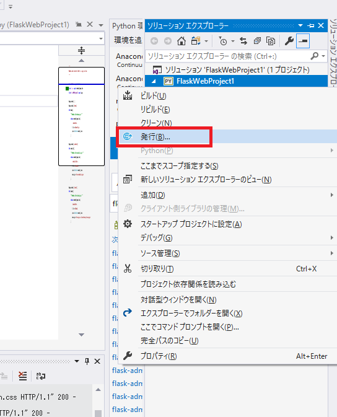The width and height of the screenshot is (337, 417).
Task: Open the Switch Views dropdown arrow
Action: pos(206,42)
